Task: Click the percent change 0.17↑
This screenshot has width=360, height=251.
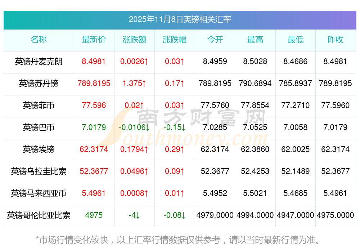Action: tap(175, 83)
